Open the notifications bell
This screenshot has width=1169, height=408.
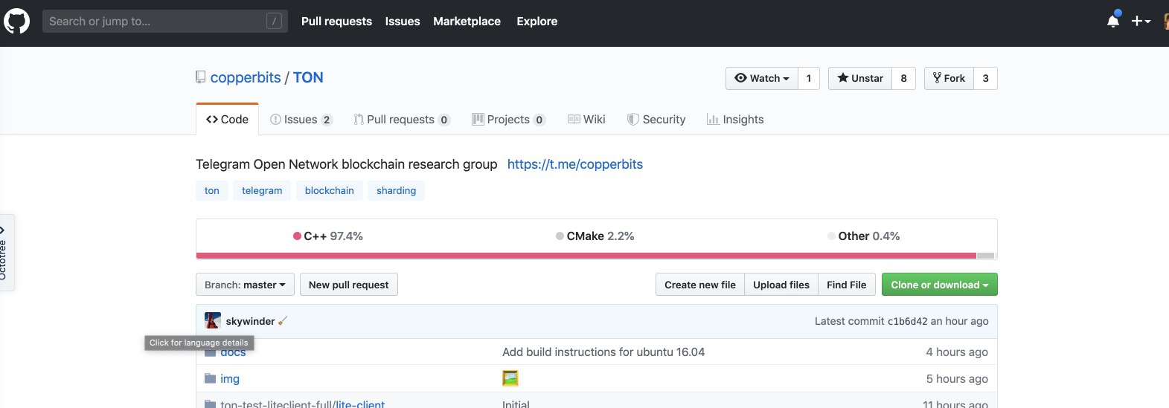point(1113,21)
